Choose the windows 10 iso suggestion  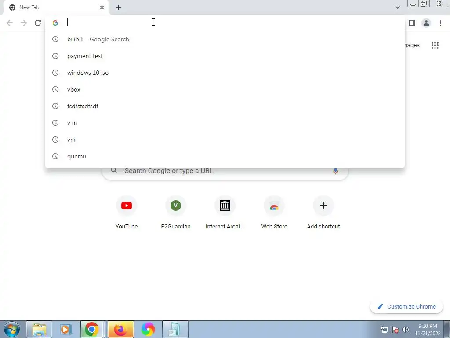tap(225, 73)
